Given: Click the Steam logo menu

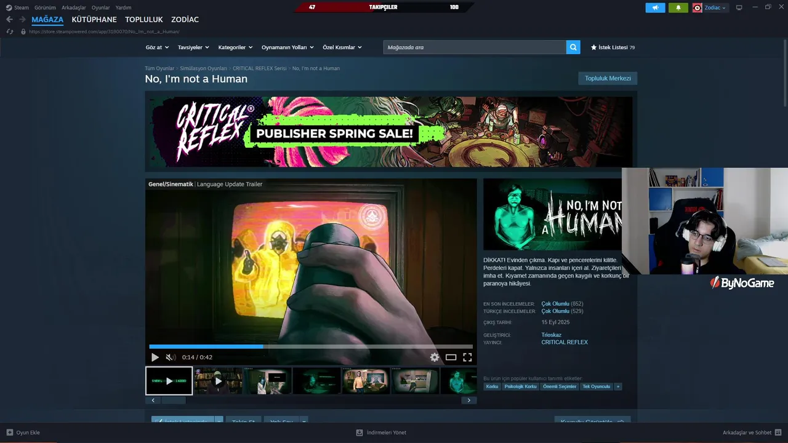Looking at the screenshot, I should [17, 7].
